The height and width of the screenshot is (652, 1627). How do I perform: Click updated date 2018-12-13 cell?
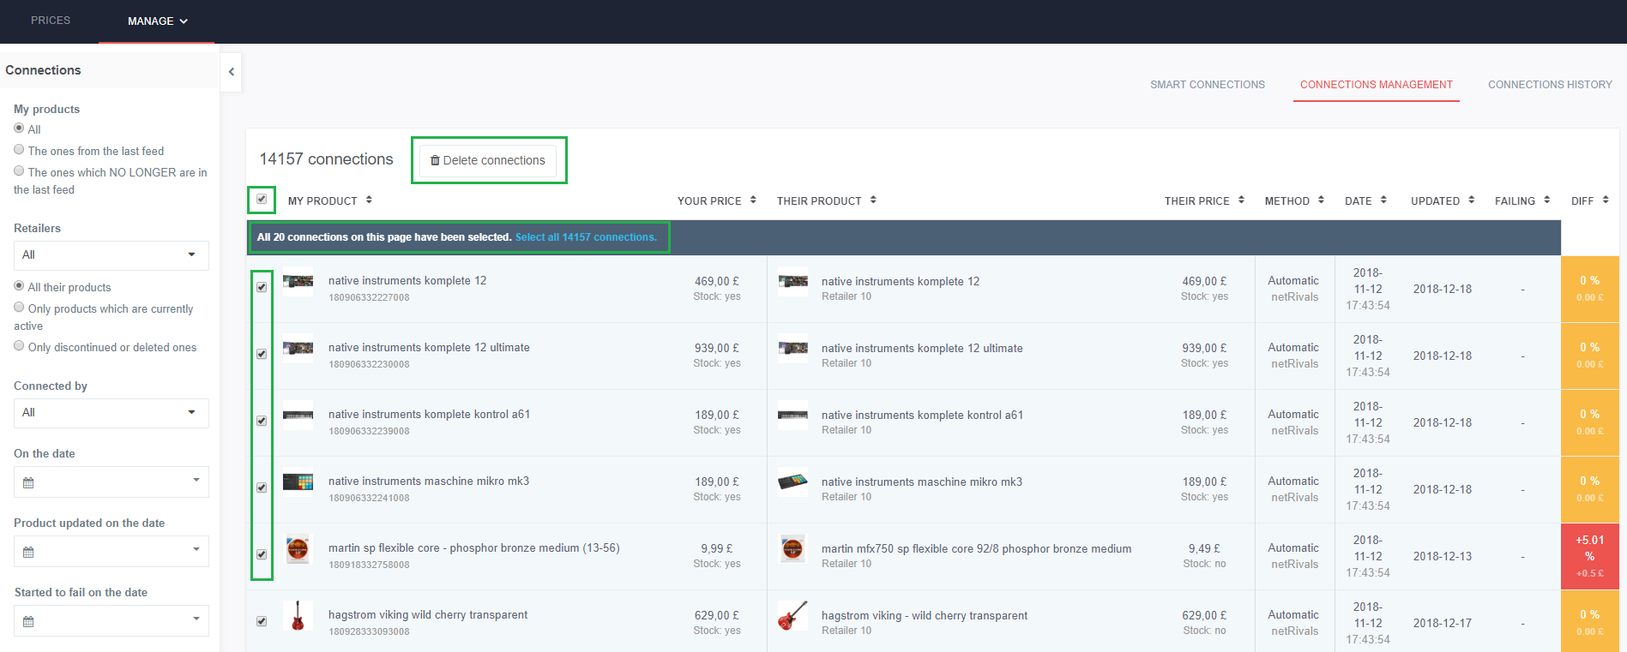pos(1443,557)
